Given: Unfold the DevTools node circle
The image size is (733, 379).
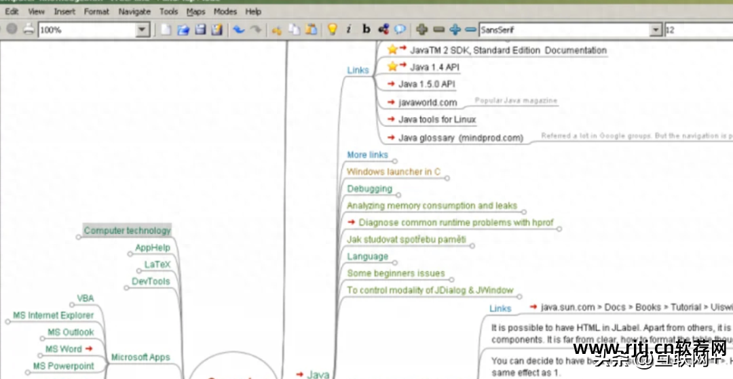Looking at the screenshot, I should [126, 288].
